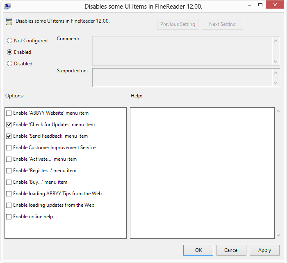Click the policy setting icon beside the heading
This screenshot has height=263, width=287.
pyautogui.click(x=9, y=22)
